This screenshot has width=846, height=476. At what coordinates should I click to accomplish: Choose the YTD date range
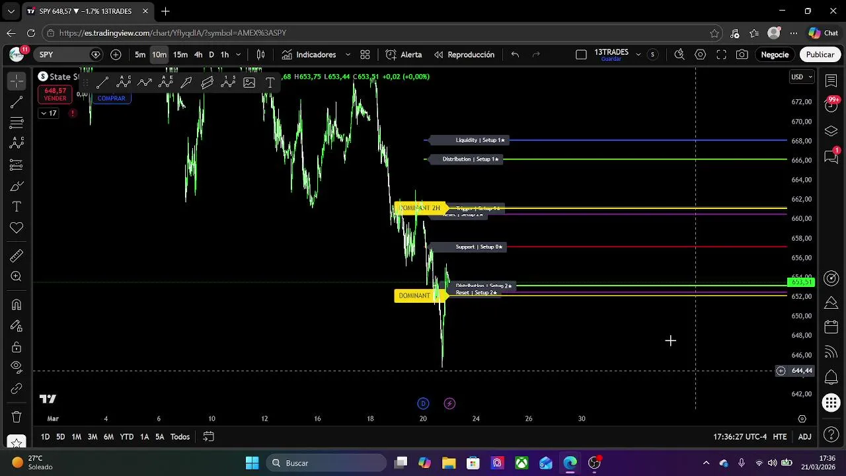126,437
